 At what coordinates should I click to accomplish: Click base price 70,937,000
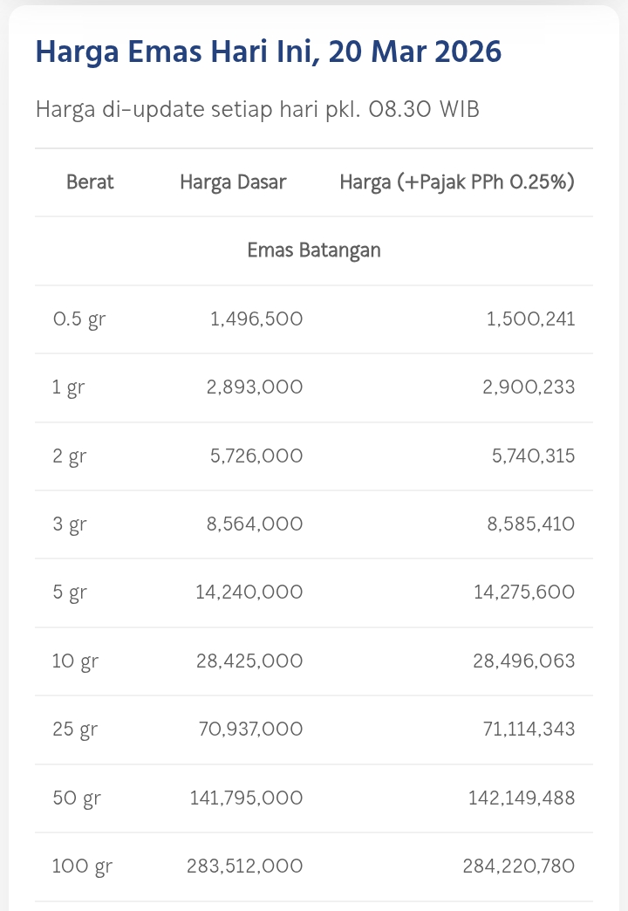(250, 729)
